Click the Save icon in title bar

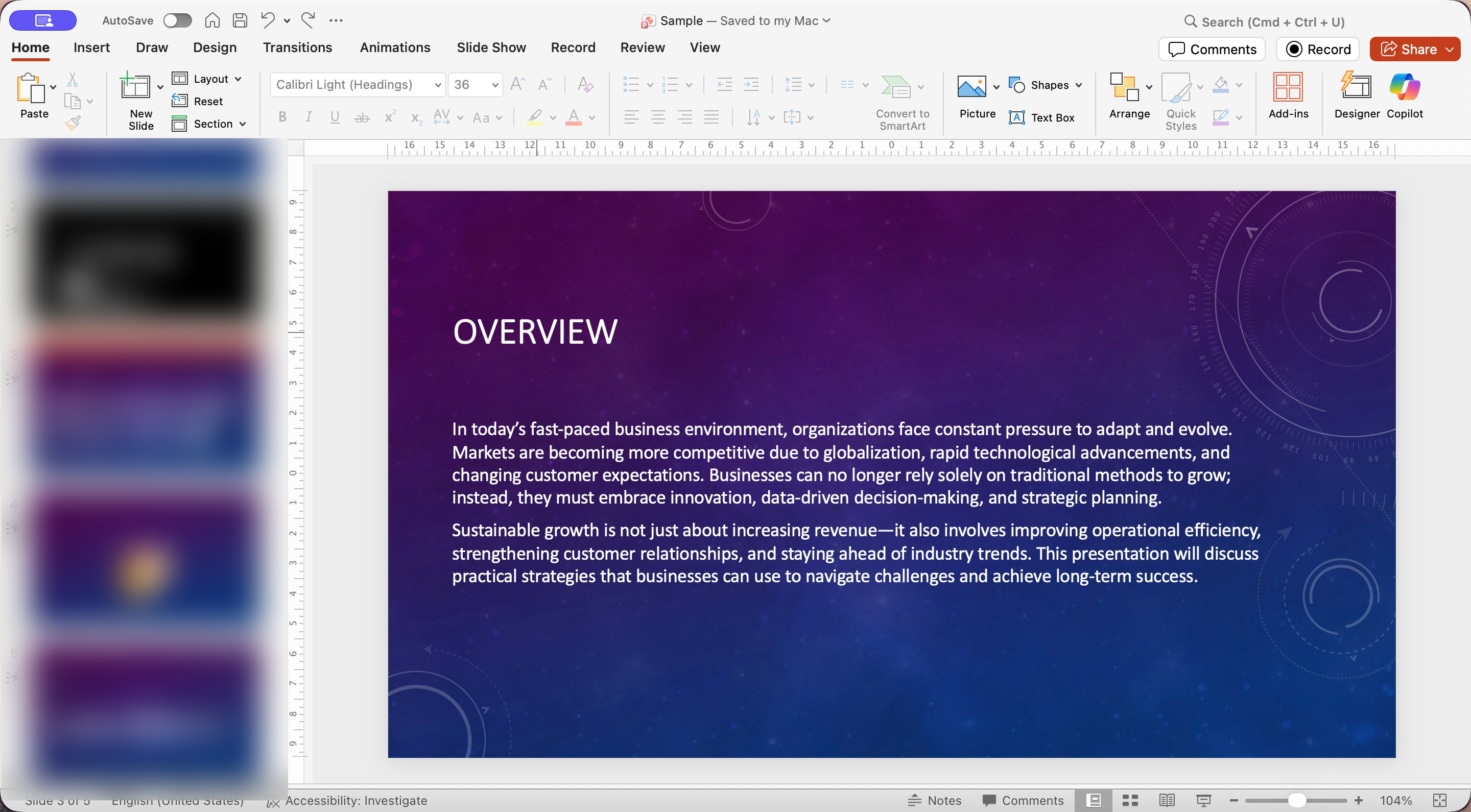(x=240, y=20)
